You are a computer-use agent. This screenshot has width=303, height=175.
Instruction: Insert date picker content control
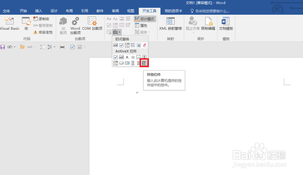coord(128,25)
